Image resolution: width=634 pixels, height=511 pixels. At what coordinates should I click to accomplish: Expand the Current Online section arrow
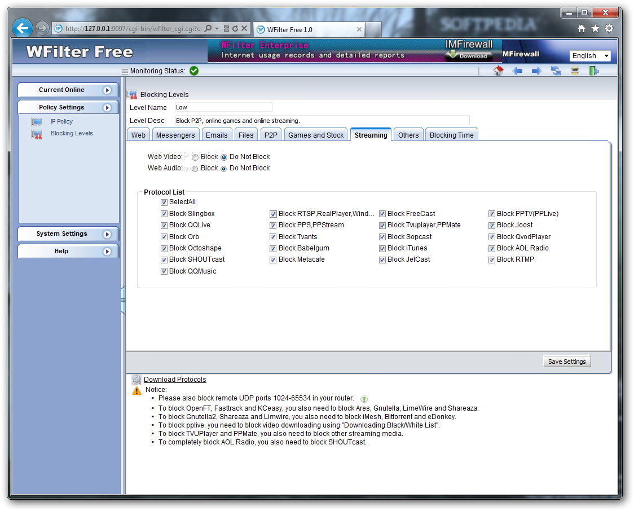click(x=107, y=90)
